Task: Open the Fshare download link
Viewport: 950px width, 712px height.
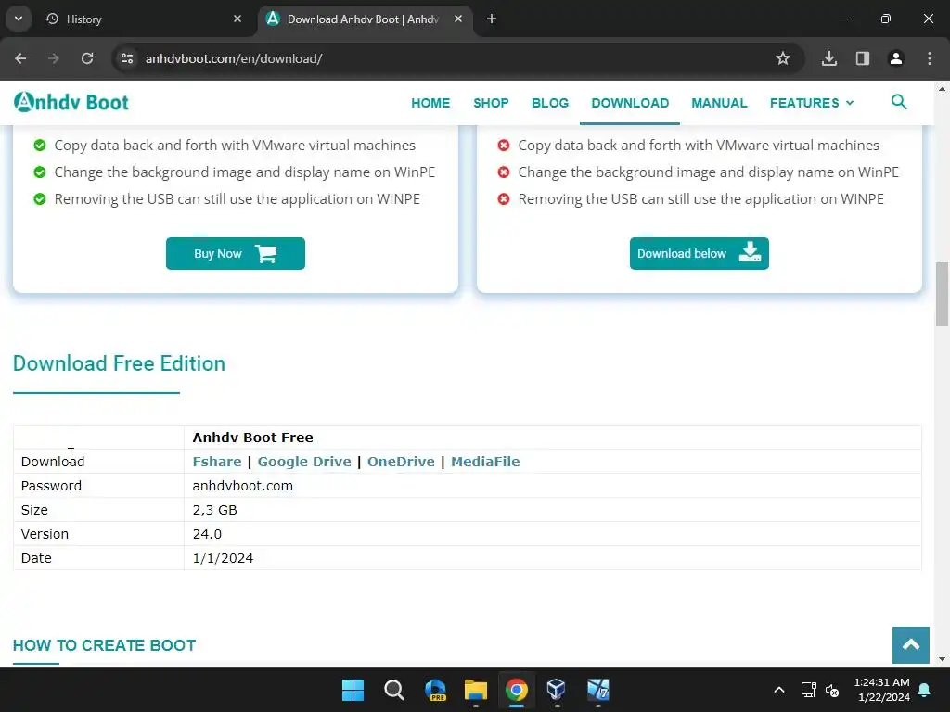Action: coord(217,462)
